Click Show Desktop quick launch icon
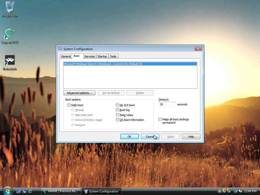This screenshot has height=195, width=260. [19, 191]
